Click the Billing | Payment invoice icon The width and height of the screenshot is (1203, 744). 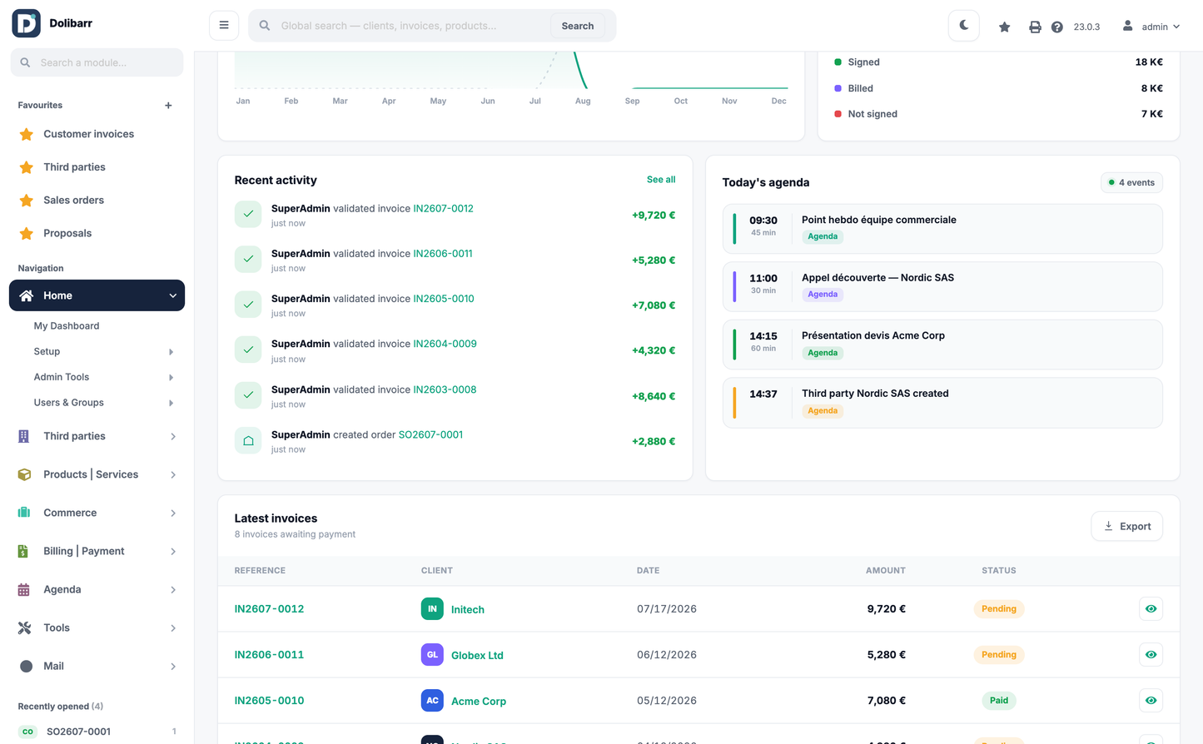click(x=24, y=551)
